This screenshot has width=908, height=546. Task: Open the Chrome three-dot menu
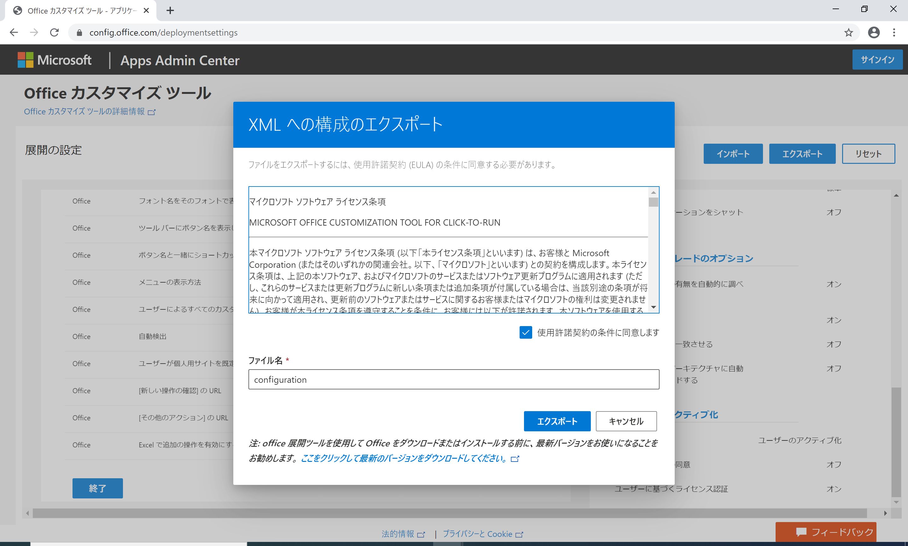click(x=894, y=32)
